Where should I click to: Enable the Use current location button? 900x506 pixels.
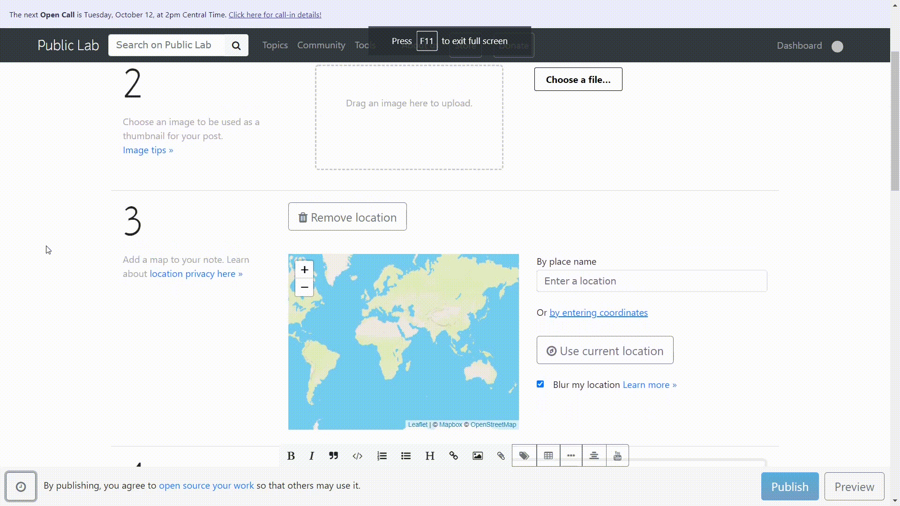tap(605, 350)
